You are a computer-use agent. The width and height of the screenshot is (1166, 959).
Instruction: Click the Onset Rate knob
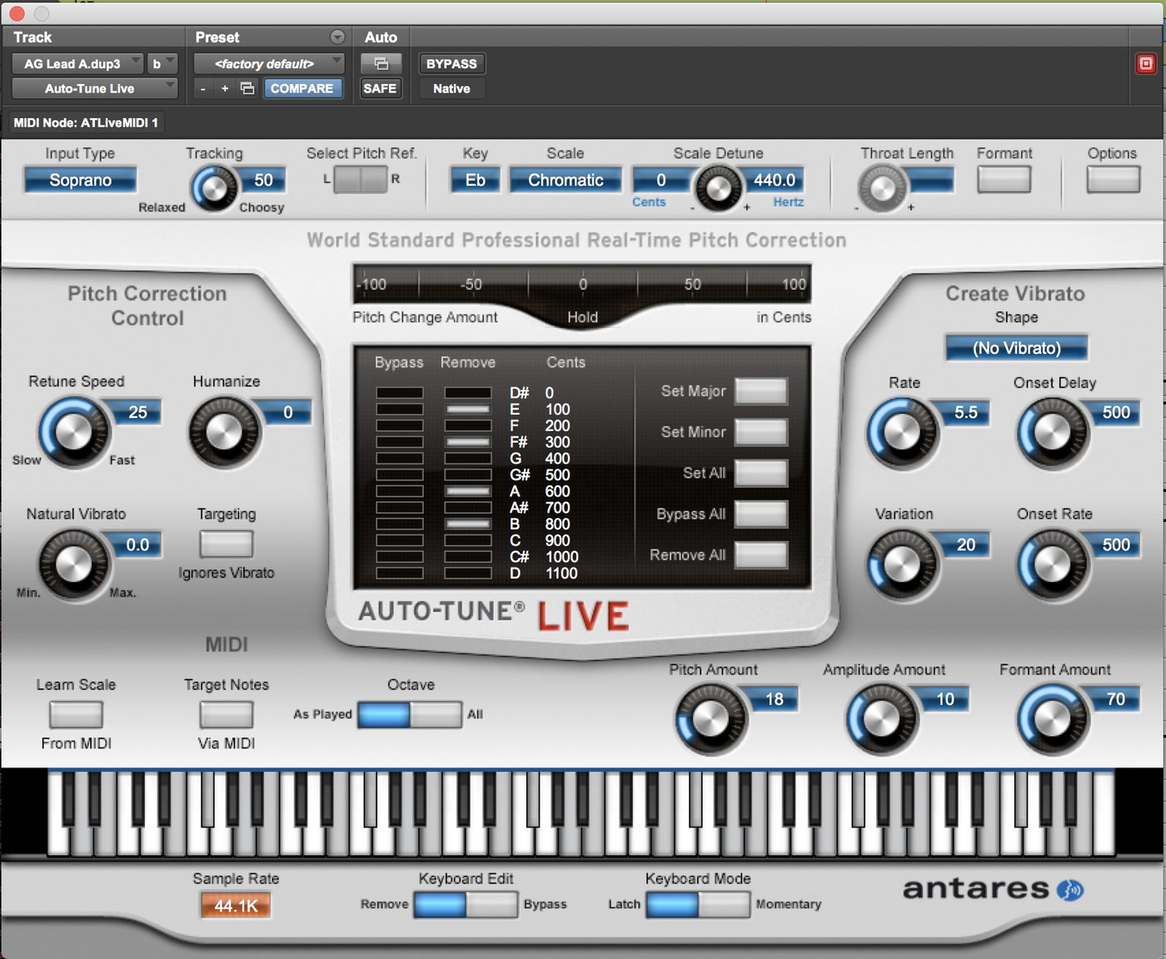(x=1053, y=566)
